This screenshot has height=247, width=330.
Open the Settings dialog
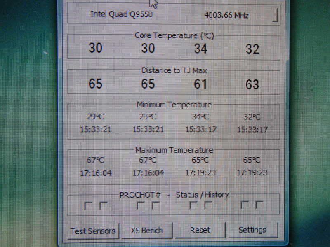coord(252,230)
